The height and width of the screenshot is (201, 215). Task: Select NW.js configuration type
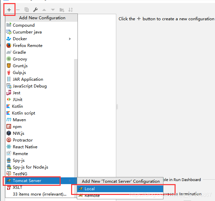click(40, 133)
